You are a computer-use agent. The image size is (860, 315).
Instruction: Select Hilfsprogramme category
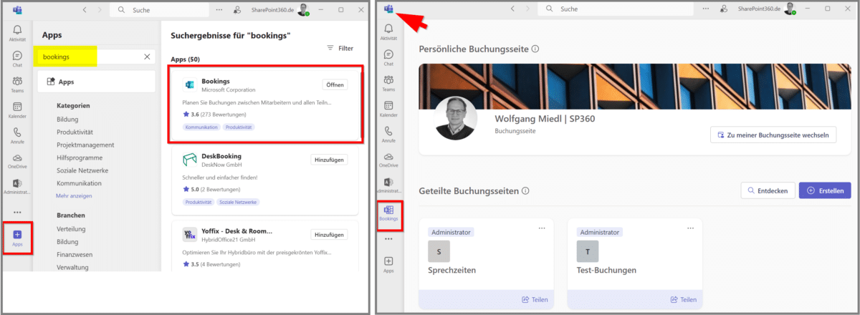pyautogui.click(x=80, y=157)
